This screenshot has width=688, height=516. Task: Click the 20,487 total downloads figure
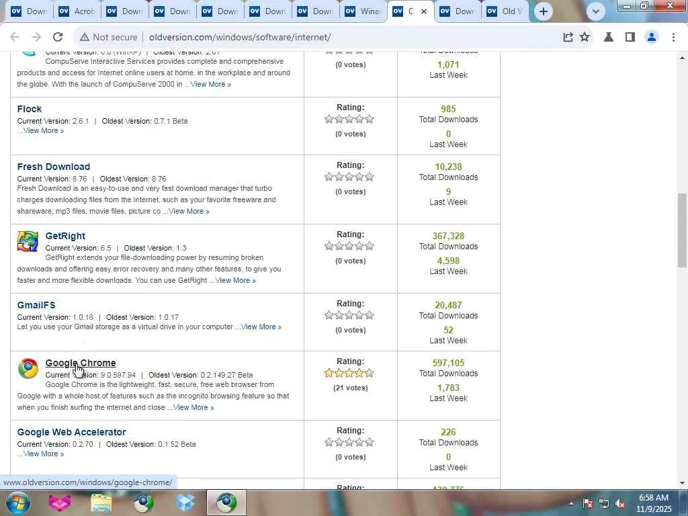pos(448,305)
